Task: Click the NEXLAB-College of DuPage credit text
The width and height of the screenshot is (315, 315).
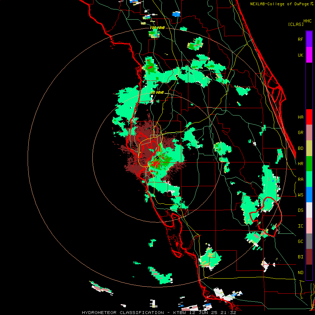Action: [x=280, y=4]
